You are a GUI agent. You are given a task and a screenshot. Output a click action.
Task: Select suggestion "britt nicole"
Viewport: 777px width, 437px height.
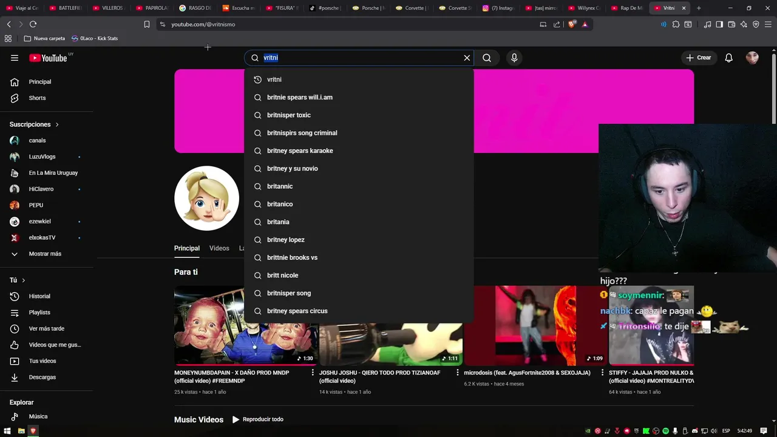(359, 276)
